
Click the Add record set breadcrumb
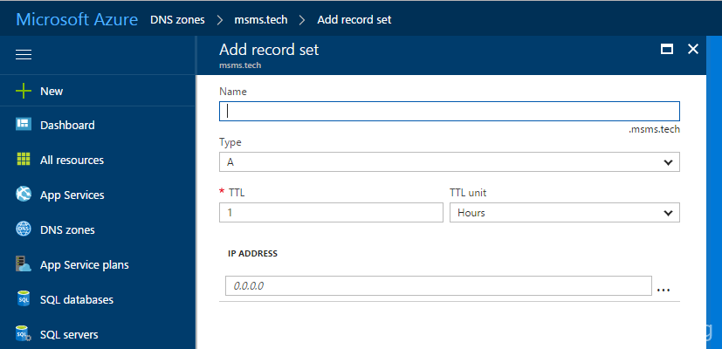354,20
